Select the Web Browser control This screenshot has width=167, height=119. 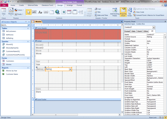point(63,12)
